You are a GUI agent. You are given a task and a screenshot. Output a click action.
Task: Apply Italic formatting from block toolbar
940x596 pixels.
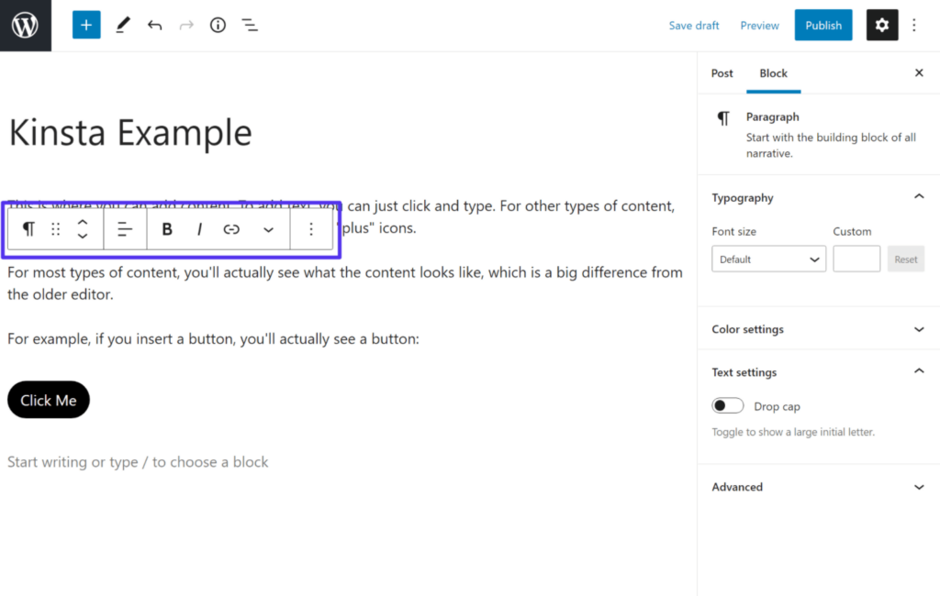199,229
